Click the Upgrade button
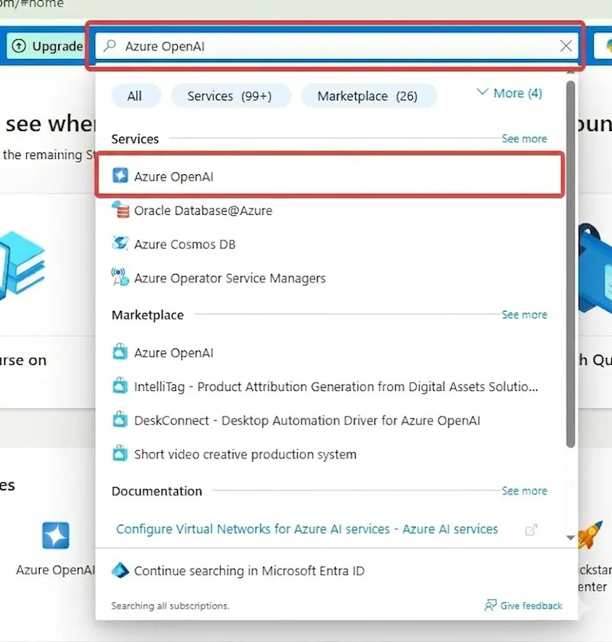612x642 pixels. click(46, 46)
